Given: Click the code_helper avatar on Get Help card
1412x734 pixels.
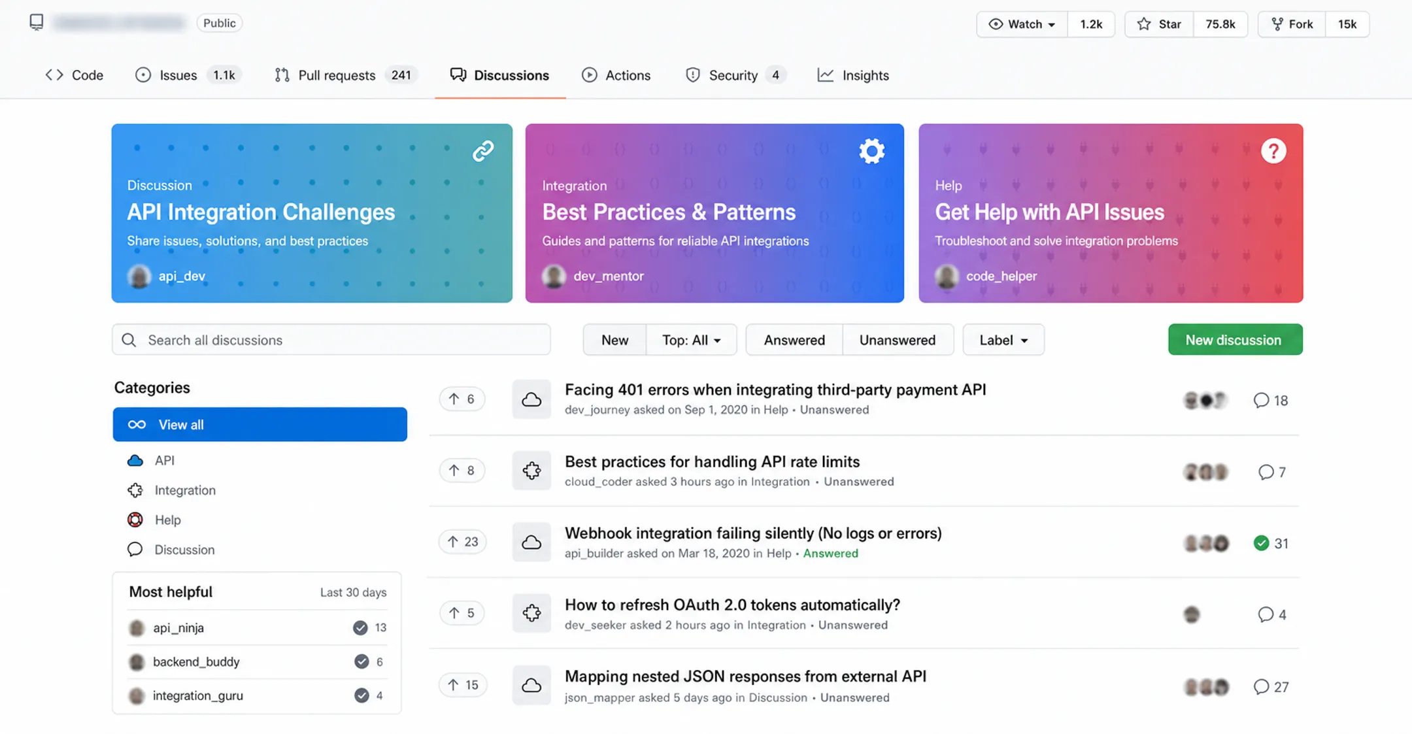Looking at the screenshot, I should [x=947, y=276].
